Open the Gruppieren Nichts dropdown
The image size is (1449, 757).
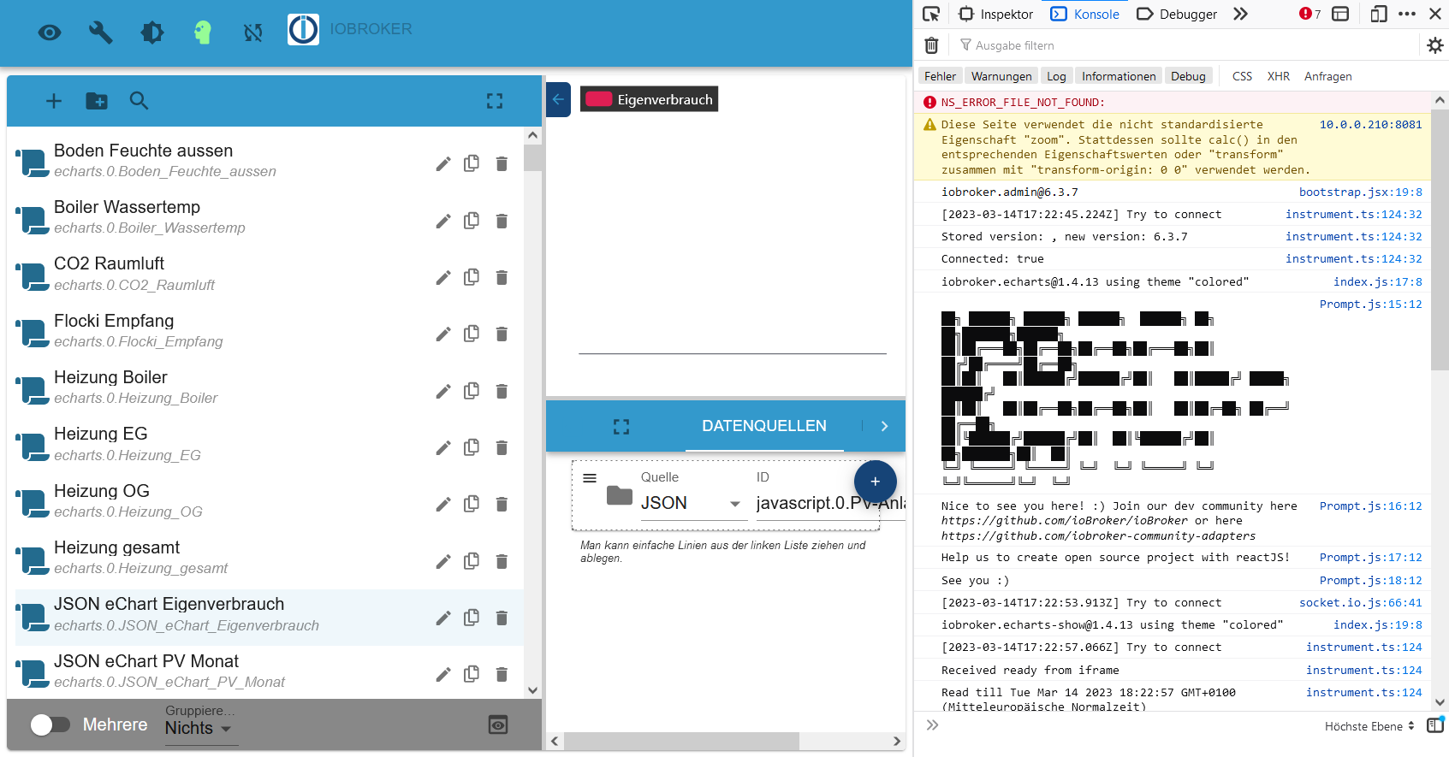click(x=201, y=728)
